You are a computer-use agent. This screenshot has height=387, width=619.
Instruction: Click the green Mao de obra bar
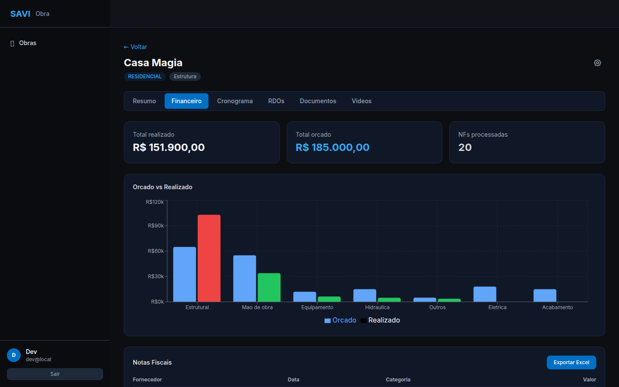(x=269, y=287)
